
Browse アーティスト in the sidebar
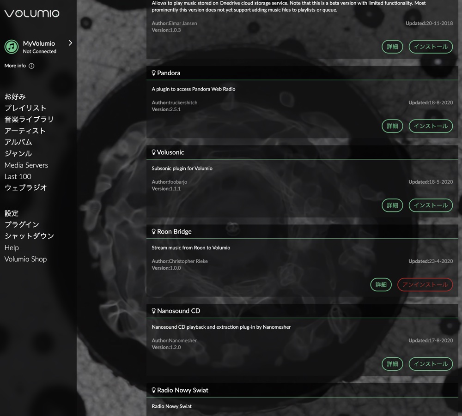[x=25, y=131]
